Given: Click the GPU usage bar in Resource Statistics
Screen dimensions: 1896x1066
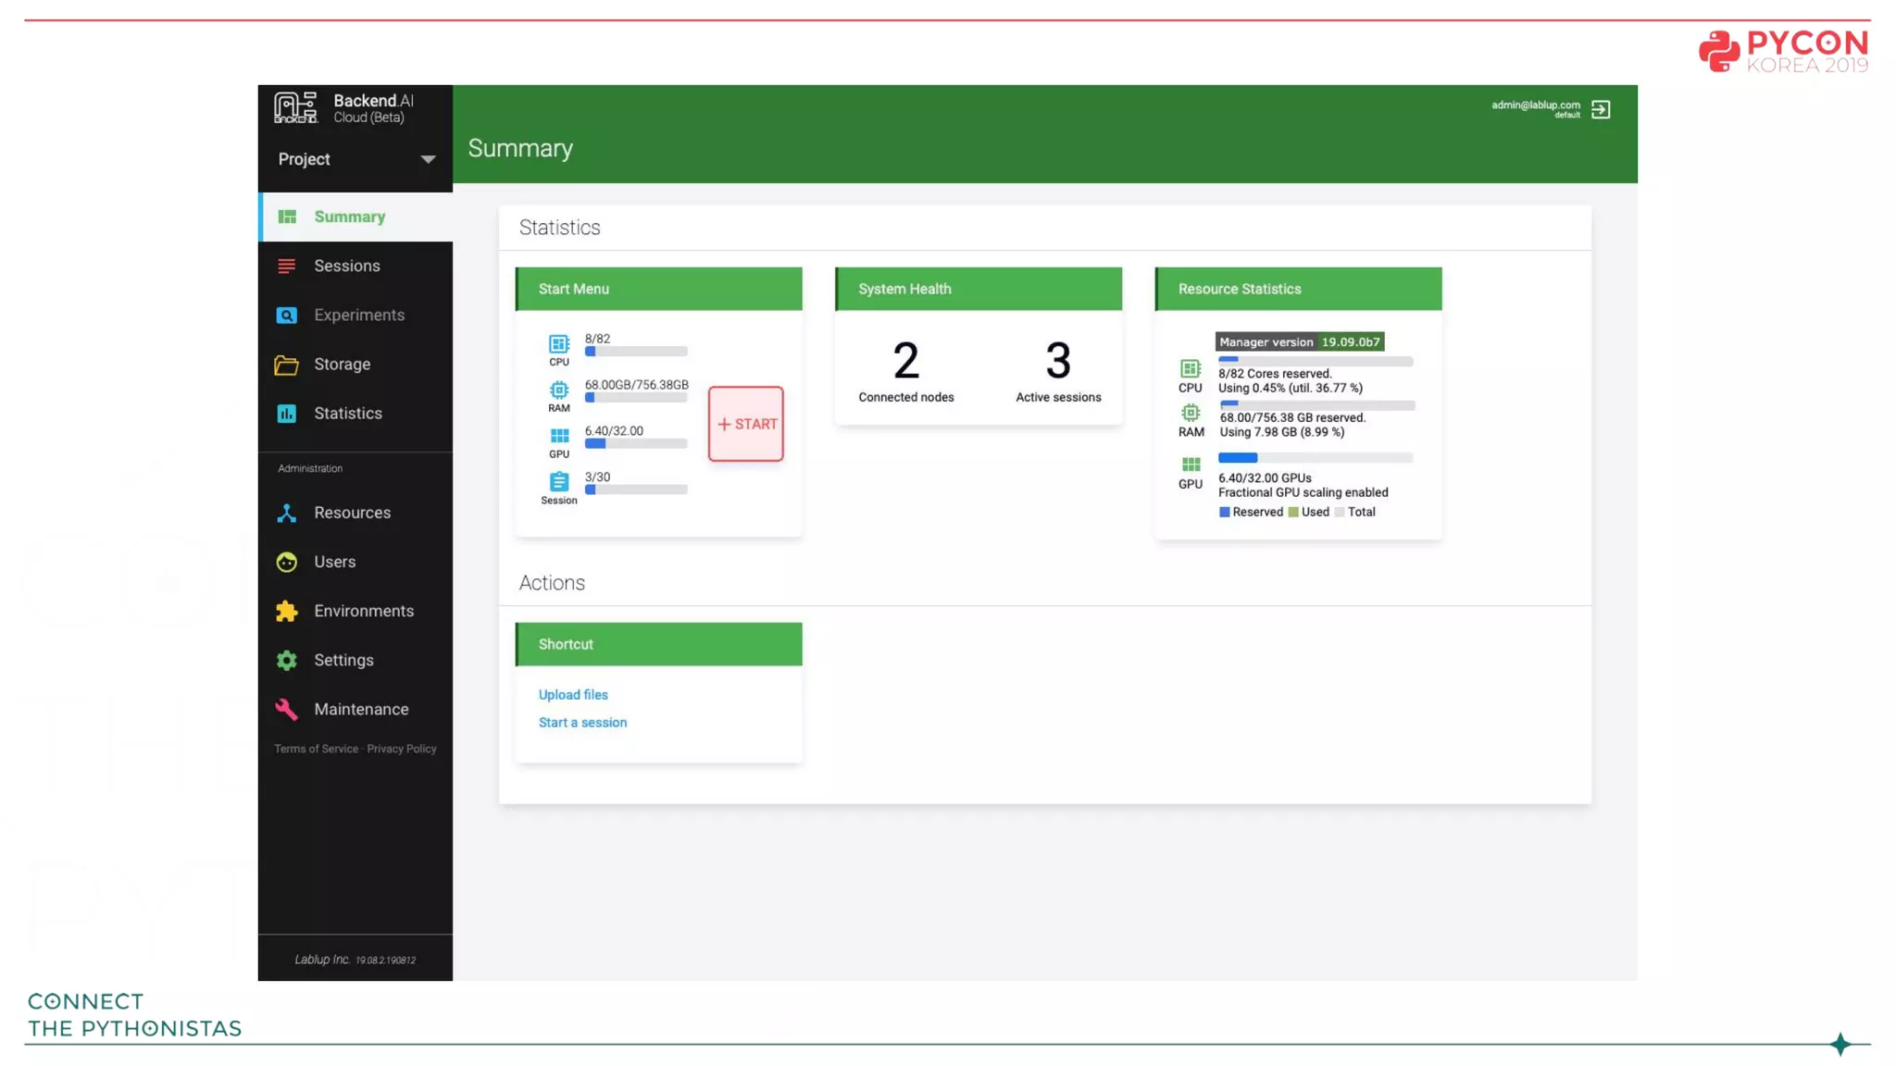Looking at the screenshot, I should point(1315,458).
